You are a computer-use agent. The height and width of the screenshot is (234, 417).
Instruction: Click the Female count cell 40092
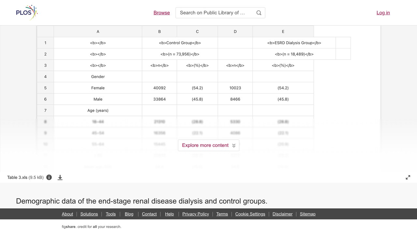point(159,88)
